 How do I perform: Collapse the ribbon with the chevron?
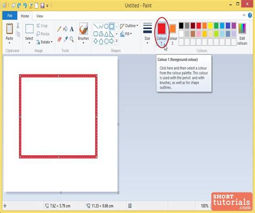[x=244, y=16]
